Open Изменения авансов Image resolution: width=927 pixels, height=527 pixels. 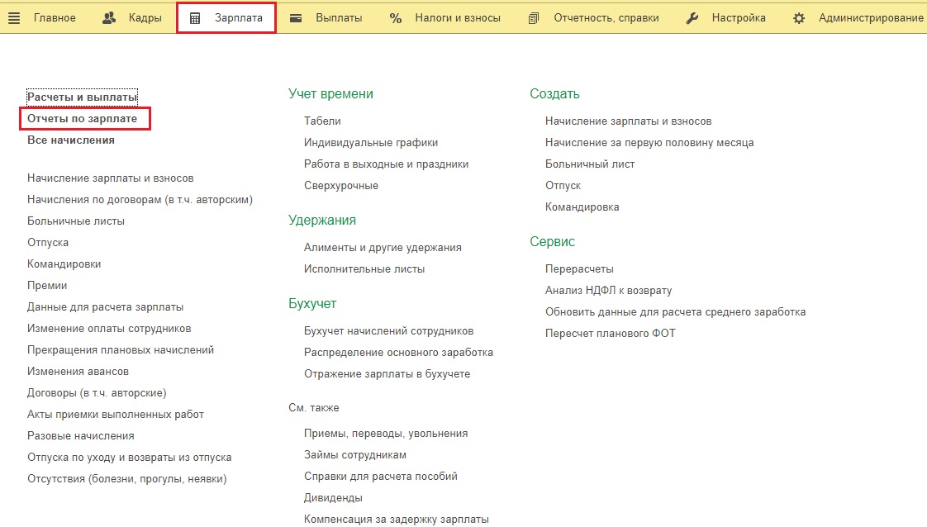pyautogui.click(x=78, y=372)
